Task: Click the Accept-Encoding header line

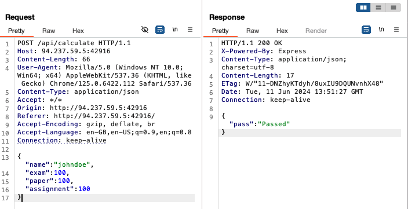Action: (x=86, y=124)
